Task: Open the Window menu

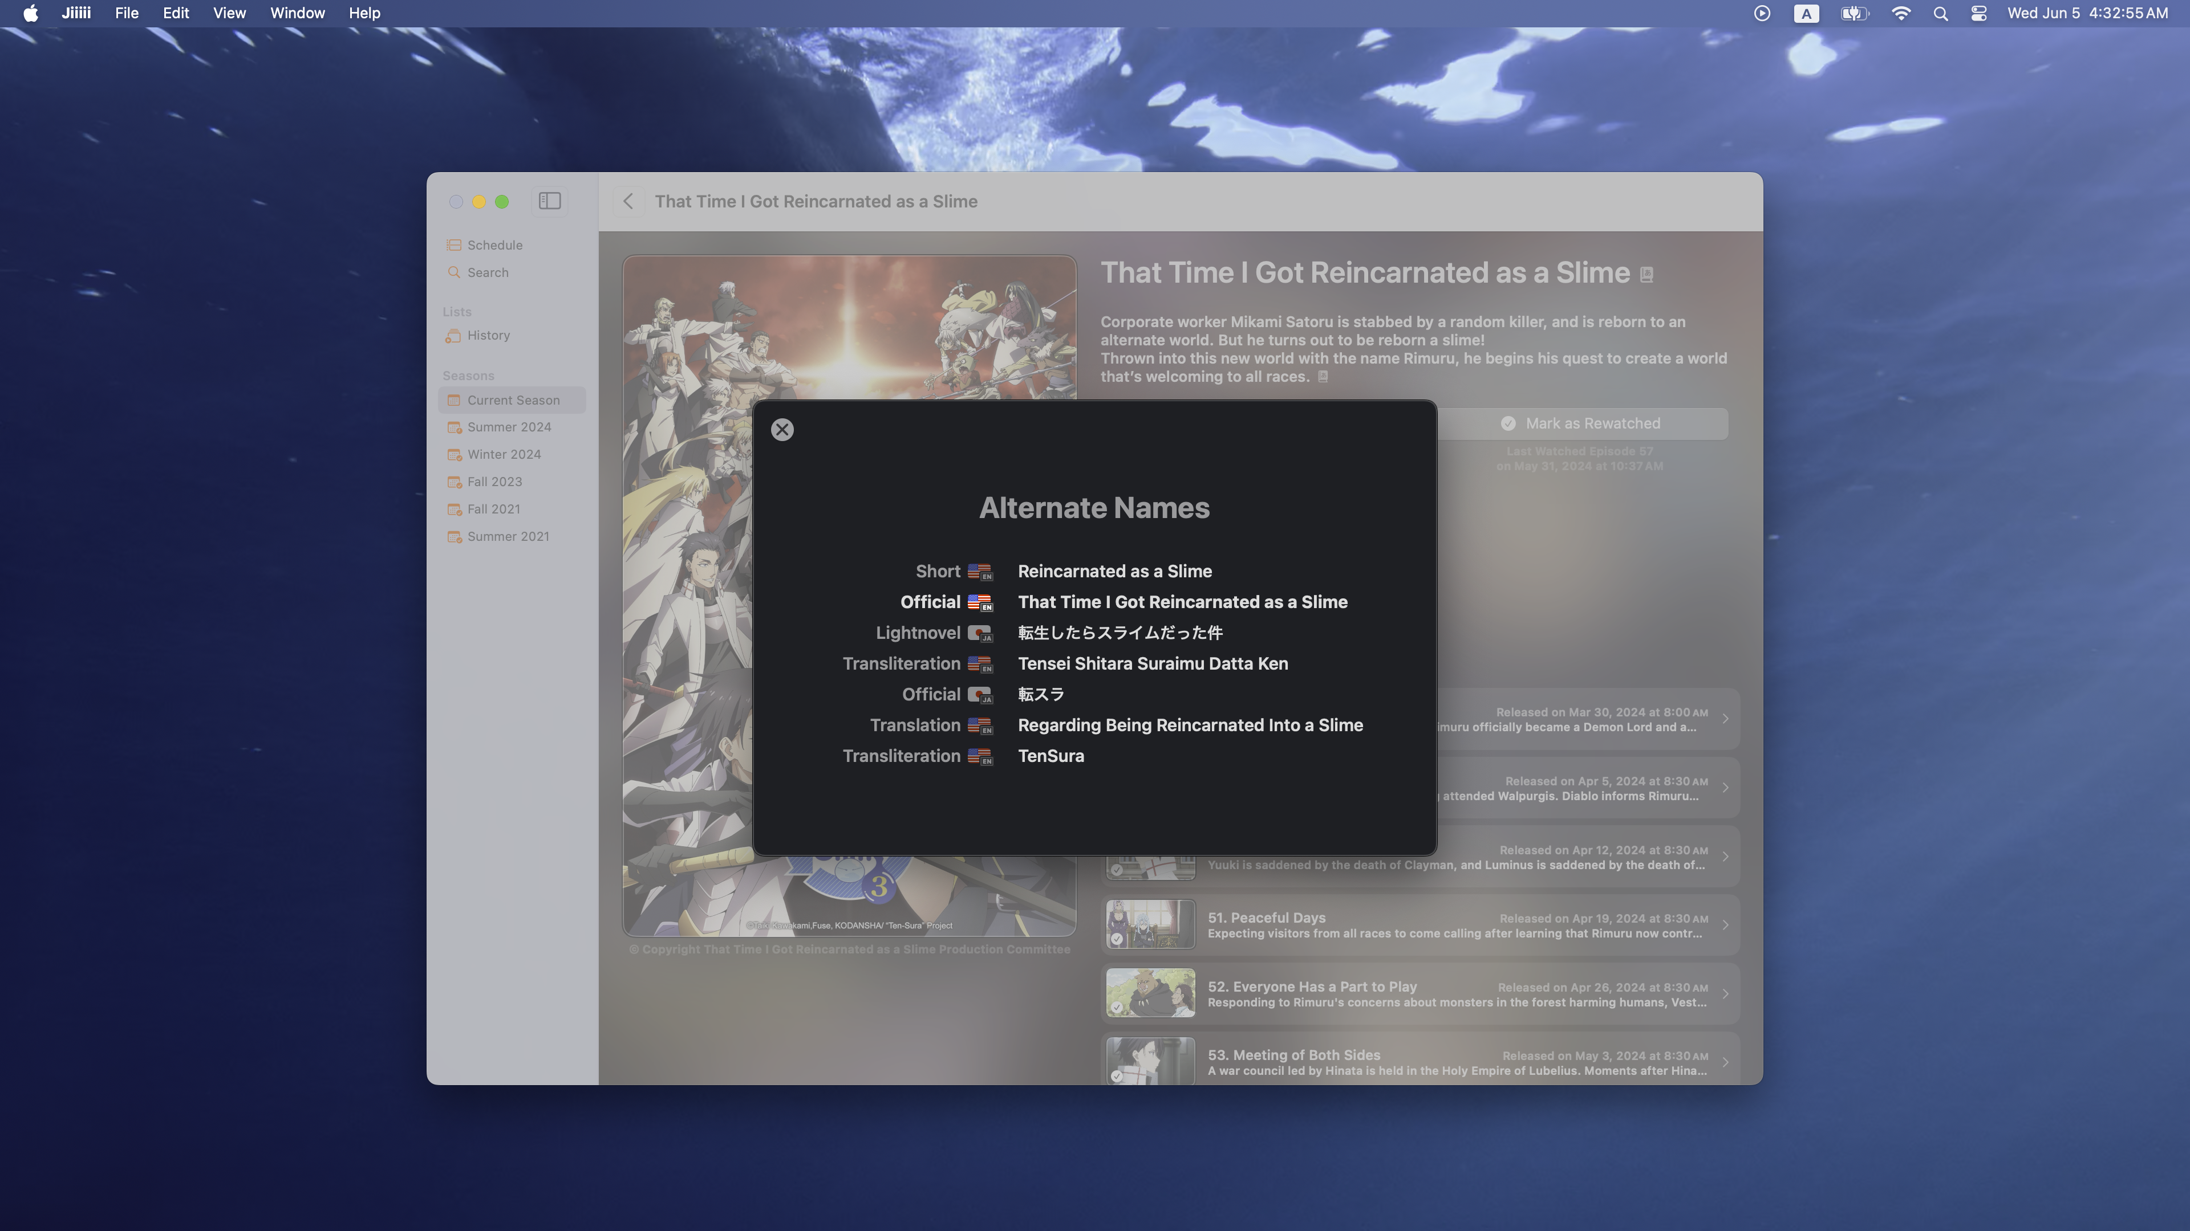Action: pyautogui.click(x=297, y=14)
